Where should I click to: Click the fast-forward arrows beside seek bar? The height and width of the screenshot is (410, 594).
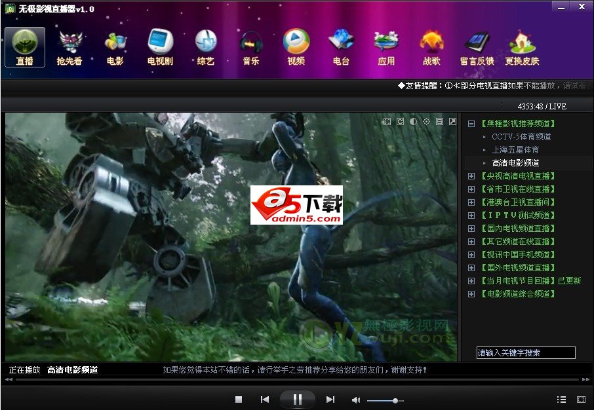click(585, 379)
